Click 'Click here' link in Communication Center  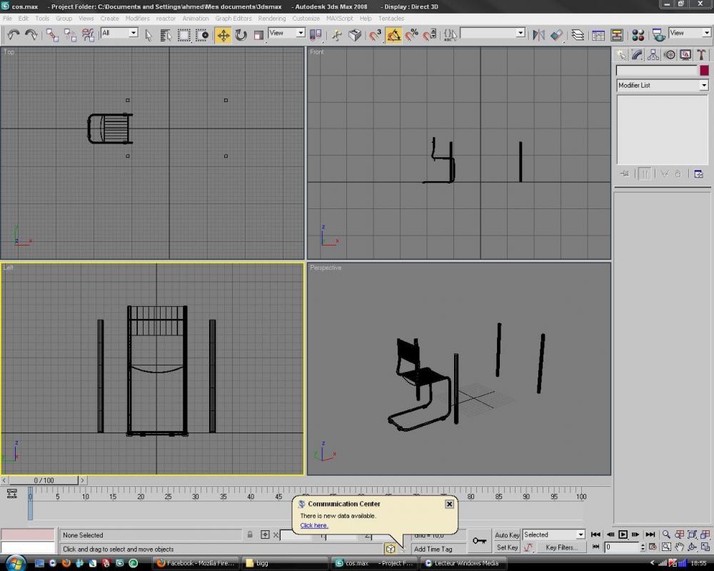[313, 525]
